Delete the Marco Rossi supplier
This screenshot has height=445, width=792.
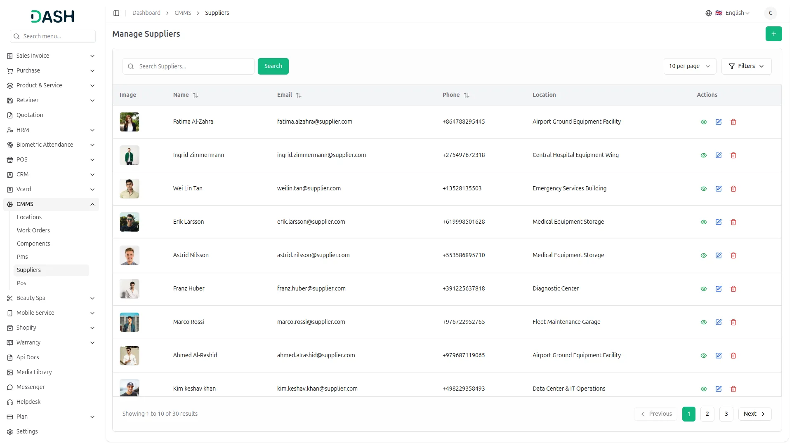[x=733, y=322]
